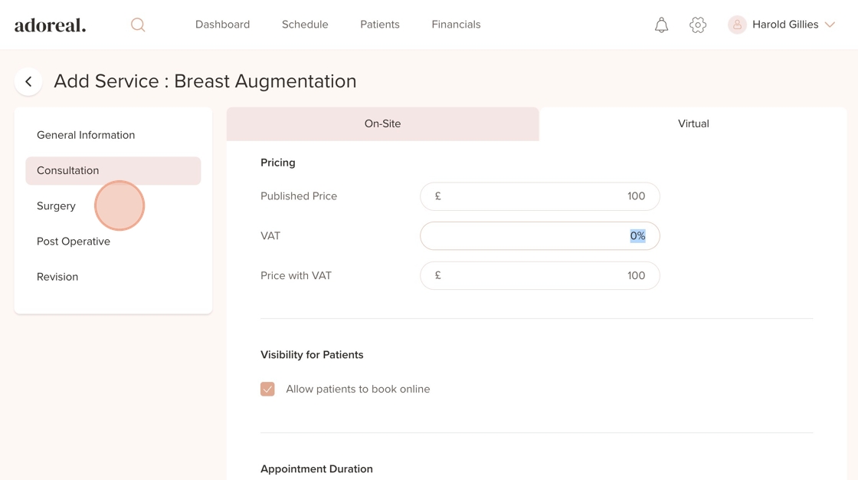
Task: Open the General Information section
Action: click(x=86, y=135)
